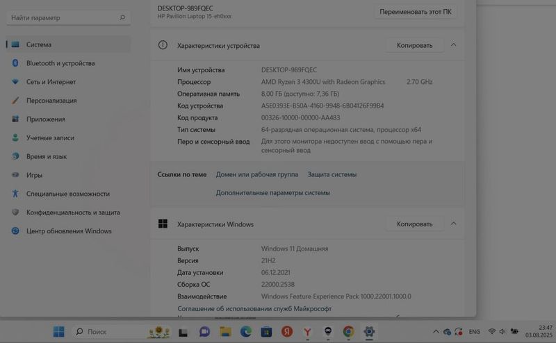The height and width of the screenshot is (343, 556).
Task: Open the Windows Start menu
Action: (x=59, y=332)
